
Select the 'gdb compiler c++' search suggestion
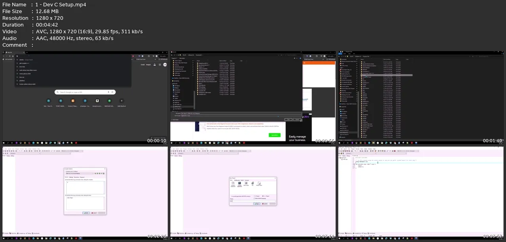point(24,63)
